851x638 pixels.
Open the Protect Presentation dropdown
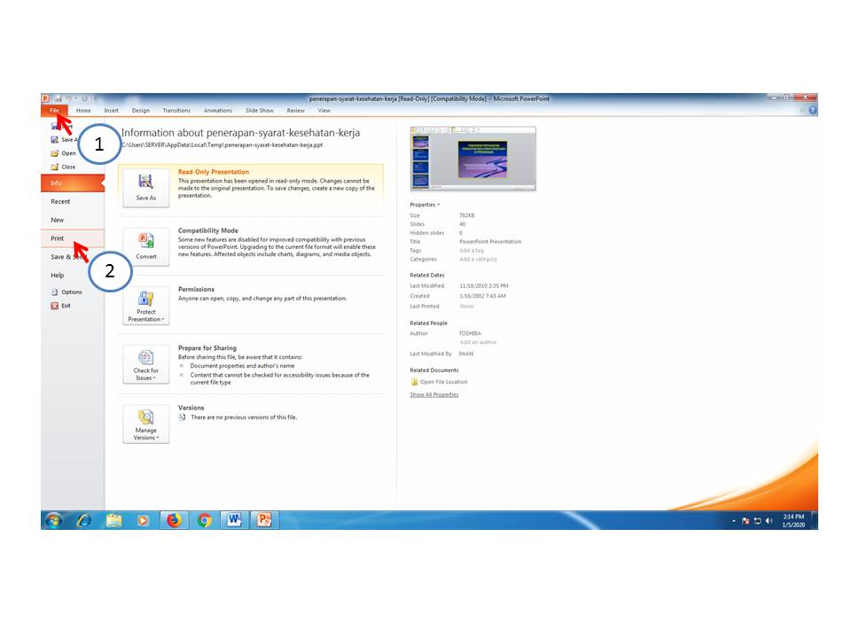pyautogui.click(x=146, y=306)
